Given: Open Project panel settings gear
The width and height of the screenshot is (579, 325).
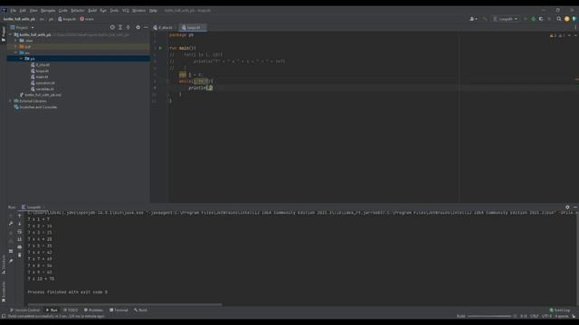Looking at the screenshot, I should coord(138,28).
